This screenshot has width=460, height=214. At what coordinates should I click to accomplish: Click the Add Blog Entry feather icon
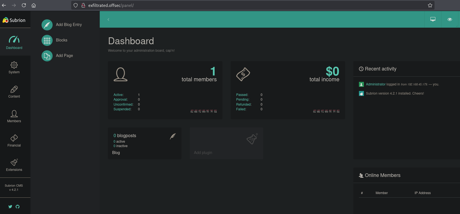(47, 25)
